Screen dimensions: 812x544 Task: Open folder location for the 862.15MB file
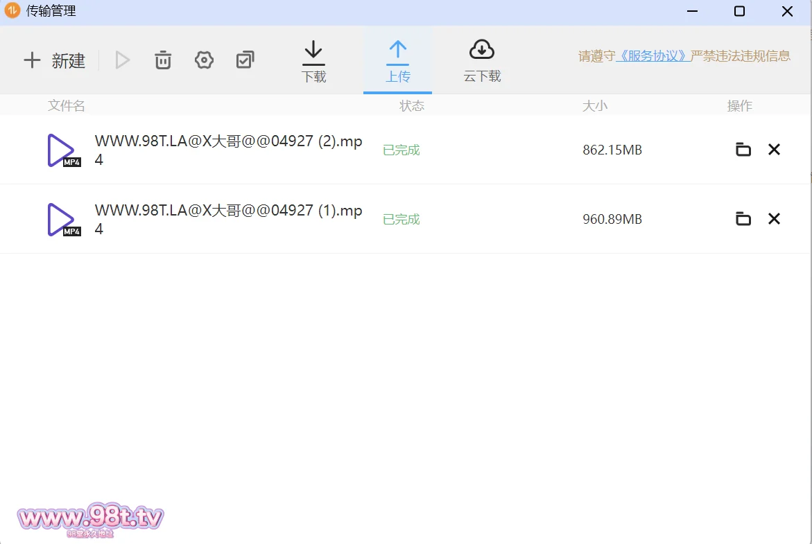click(743, 150)
